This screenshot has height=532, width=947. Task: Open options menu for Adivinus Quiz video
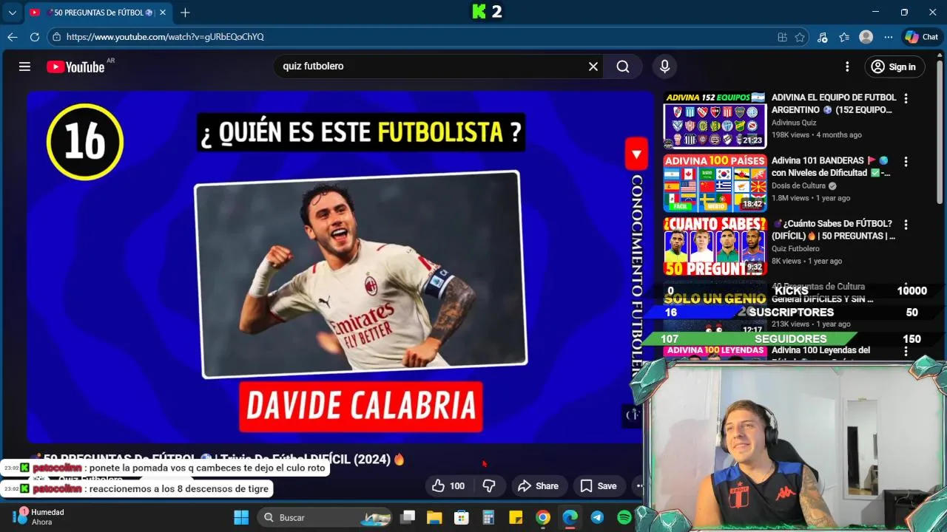(906, 98)
